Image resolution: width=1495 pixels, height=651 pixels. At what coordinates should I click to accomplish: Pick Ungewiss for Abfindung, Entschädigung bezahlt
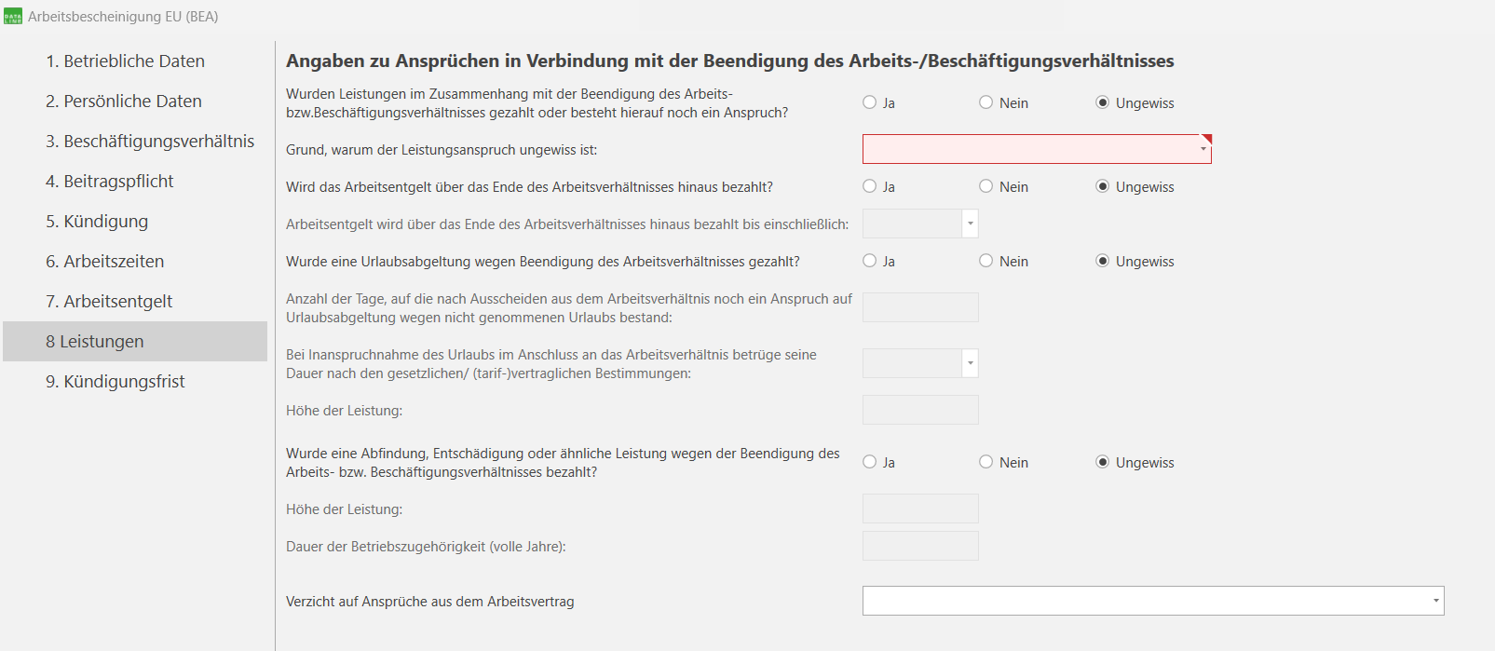click(1102, 462)
